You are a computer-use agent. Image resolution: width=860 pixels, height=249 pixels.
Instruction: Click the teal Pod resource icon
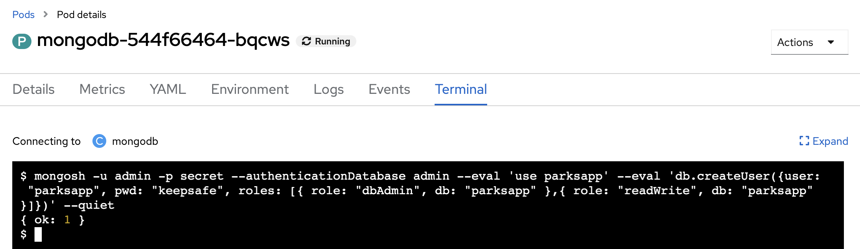(22, 41)
